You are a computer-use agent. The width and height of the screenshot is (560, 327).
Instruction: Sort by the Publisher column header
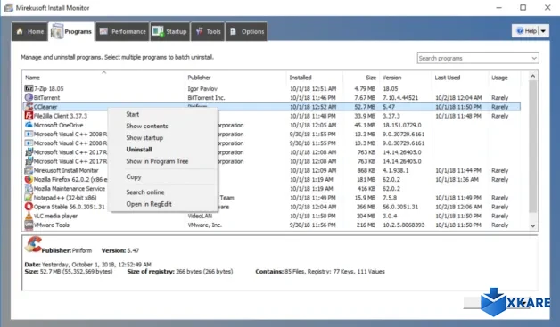(x=199, y=78)
